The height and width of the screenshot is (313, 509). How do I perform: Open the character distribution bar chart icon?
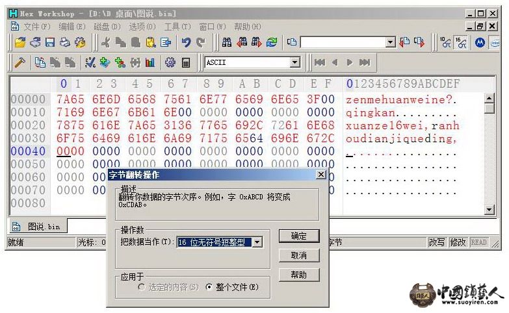click(x=150, y=62)
